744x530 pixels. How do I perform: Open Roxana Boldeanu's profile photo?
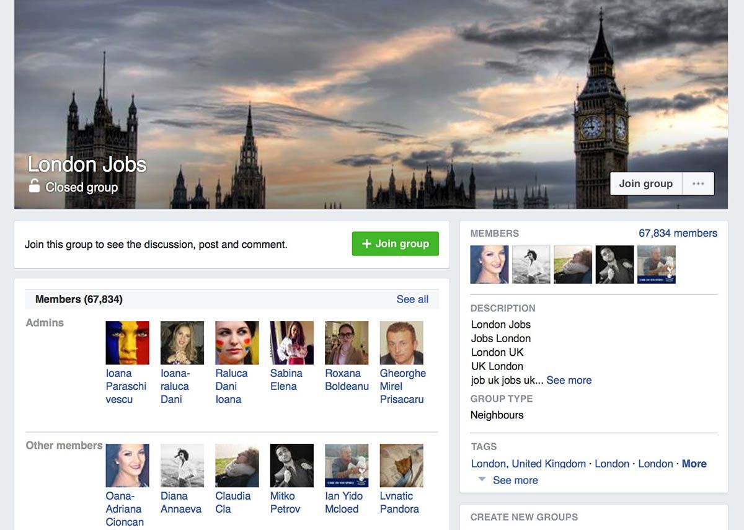347,343
